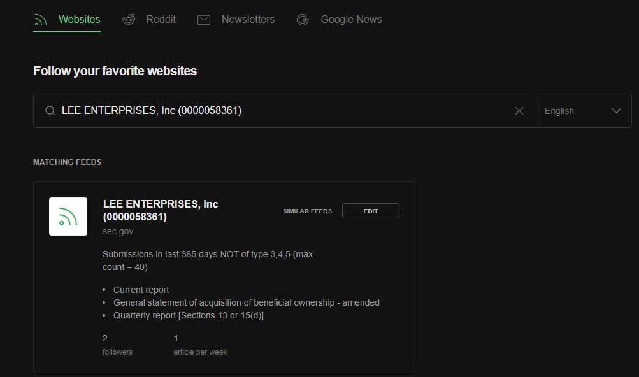The image size is (639, 377).
Task: Click the MATCHING FEEDS heading
Action: click(68, 162)
